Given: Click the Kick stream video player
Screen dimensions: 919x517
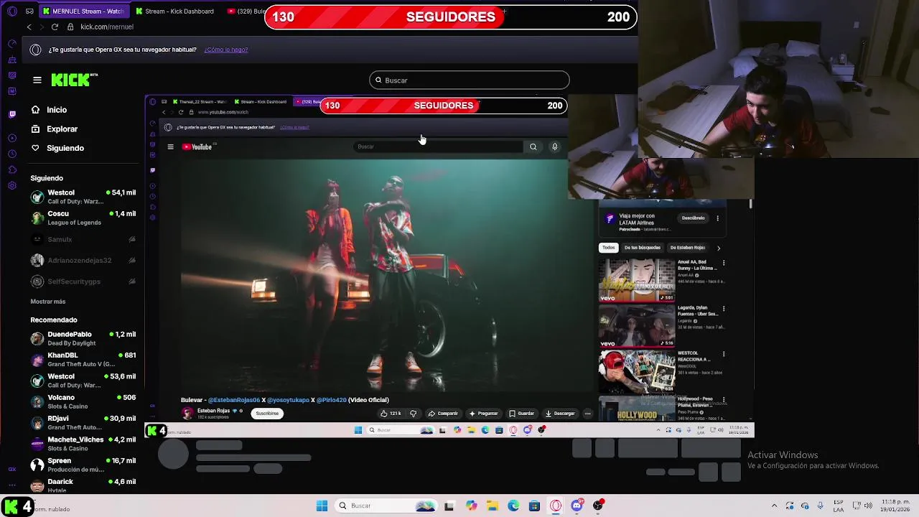Looking at the screenshot, I should 449,266.
